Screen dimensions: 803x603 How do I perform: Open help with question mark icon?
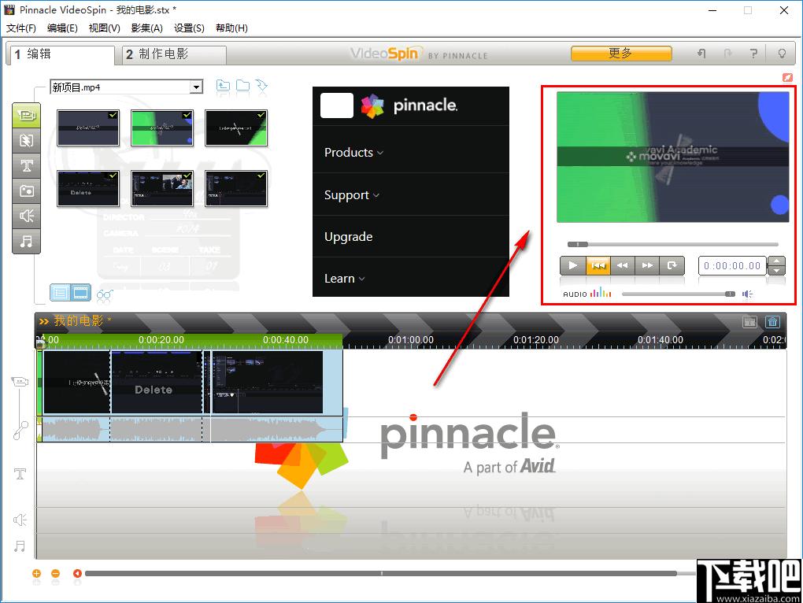click(x=753, y=54)
